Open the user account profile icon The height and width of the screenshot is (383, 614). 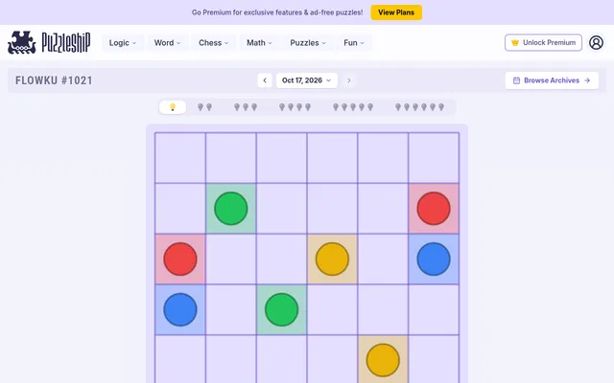point(596,42)
